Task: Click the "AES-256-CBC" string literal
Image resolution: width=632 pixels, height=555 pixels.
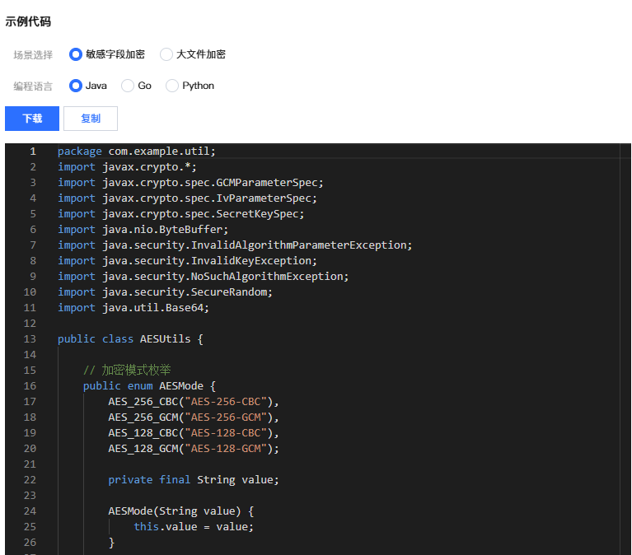Action: (x=230, y=402)
